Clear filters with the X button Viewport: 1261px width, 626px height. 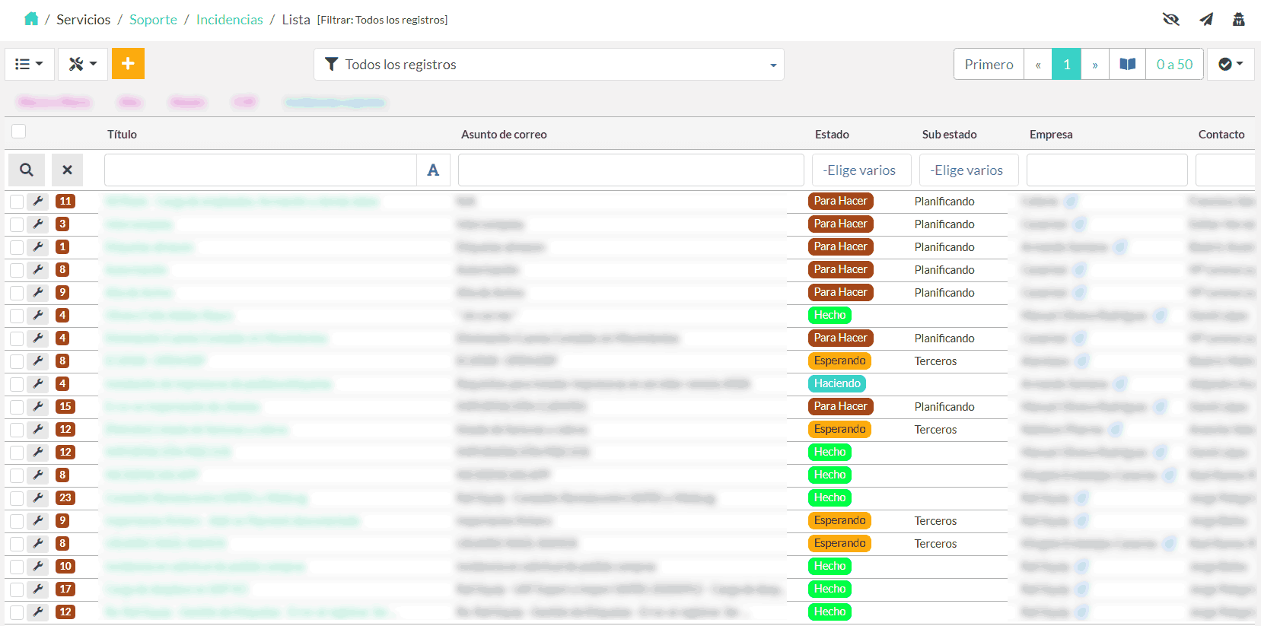[67, 170]
